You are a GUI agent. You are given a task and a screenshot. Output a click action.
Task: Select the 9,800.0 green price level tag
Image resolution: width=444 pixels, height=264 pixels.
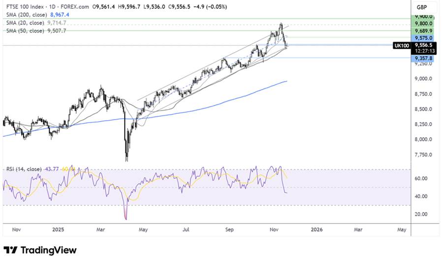pyautogui.click(x=423, y=23)
